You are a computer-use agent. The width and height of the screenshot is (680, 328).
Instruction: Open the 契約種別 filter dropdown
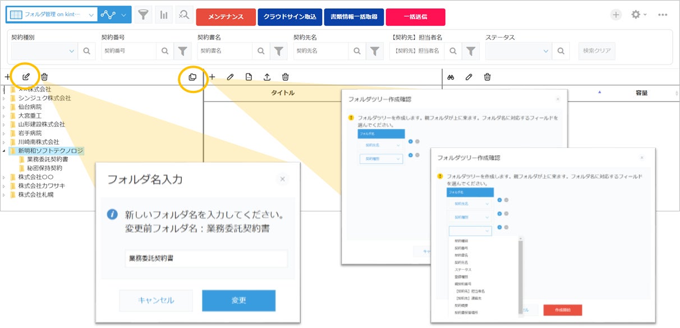pos(44,51)
